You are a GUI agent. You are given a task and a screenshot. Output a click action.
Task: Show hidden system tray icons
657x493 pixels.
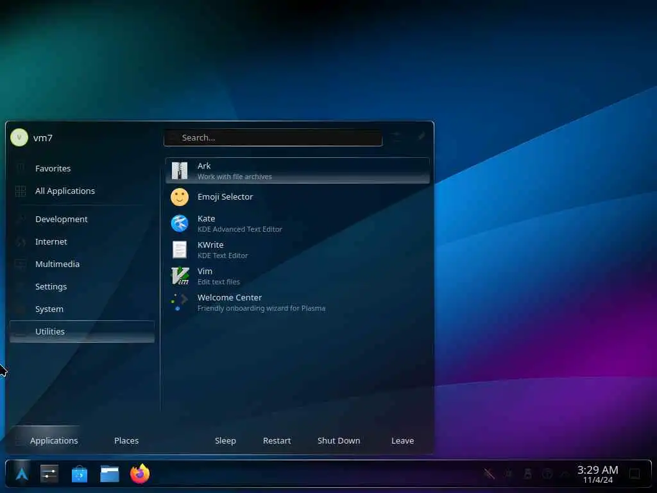click(x=566, y=474)
